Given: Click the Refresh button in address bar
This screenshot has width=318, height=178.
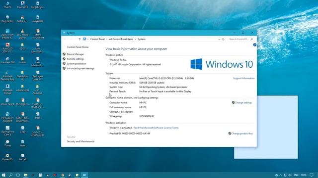Looking at the screenshot, I should click(223, 39).
